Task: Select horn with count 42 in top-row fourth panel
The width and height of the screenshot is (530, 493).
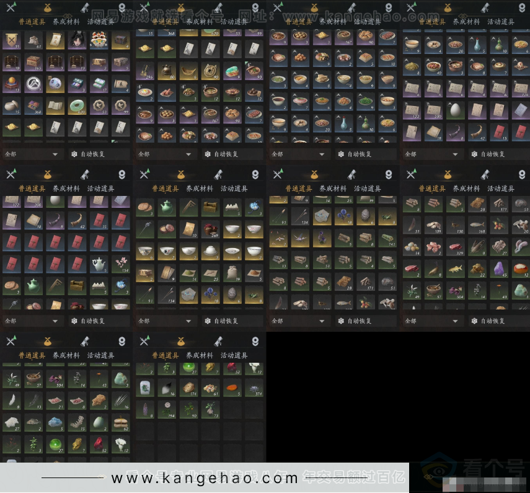Action: (x=477, y=132)
